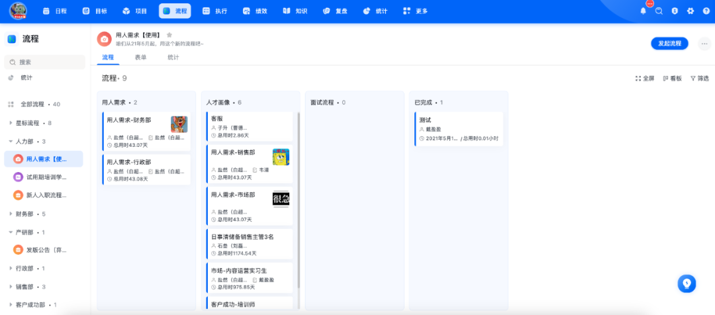Image resolution: width=715 pixels, height=315 pixels.
Task: Open 统计 in the left sidebar
Action: pyautogui.click(x=26, y=78)
